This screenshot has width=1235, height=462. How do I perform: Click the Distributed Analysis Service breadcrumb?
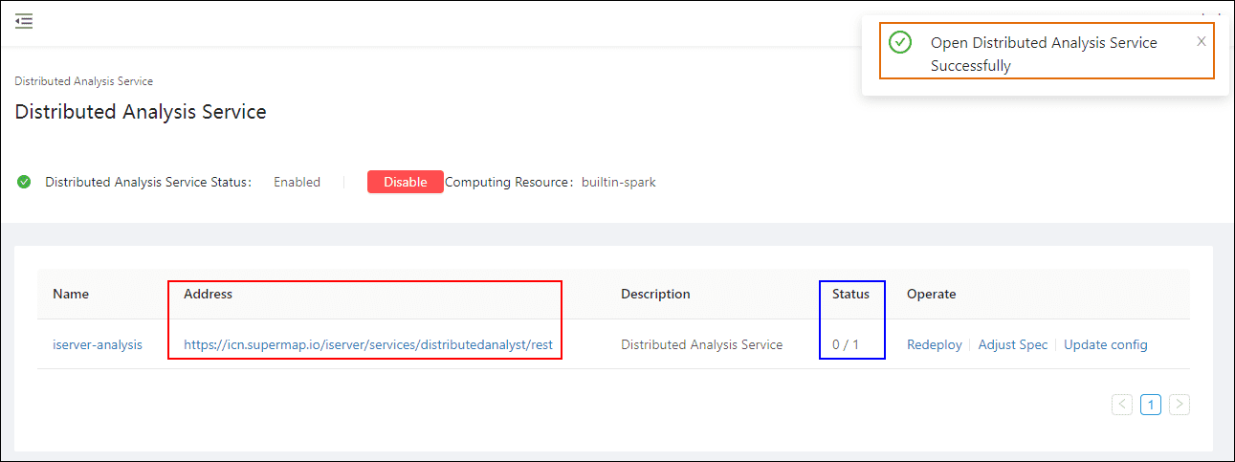[x=84, y=81]
